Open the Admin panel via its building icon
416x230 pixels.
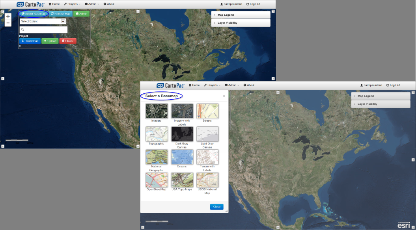click(x=76, y=13)
